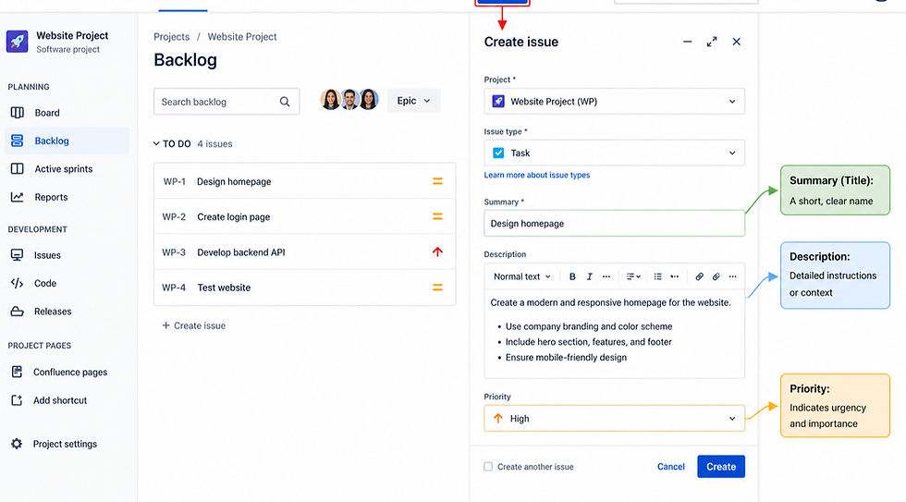906x502 pixels.
Task: Open the WP-1 Design homepage issue row
Action: [x=304, y=181]
